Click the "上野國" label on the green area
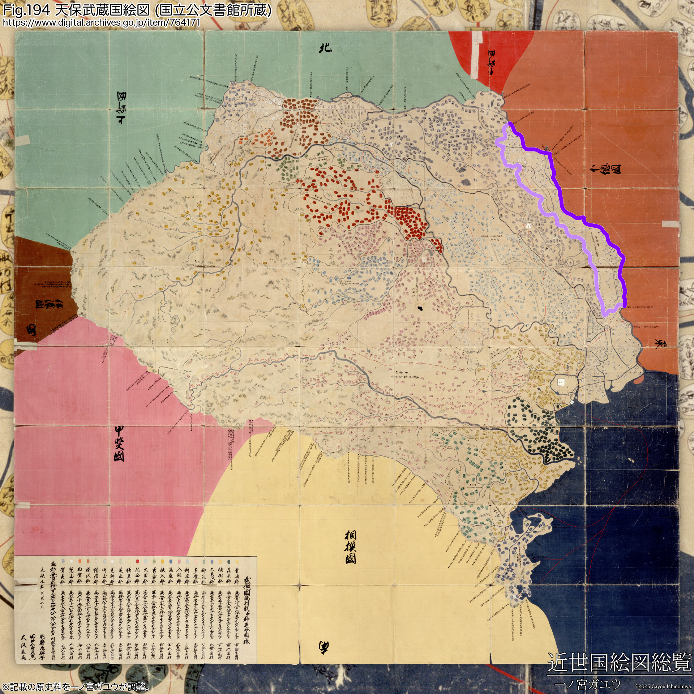The width and height of the screenshot is (694, 694). 121,107
